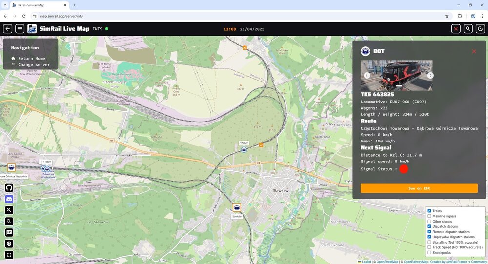Toggle the signals traffic light icon
488x264 pixels.
point(9,244)
